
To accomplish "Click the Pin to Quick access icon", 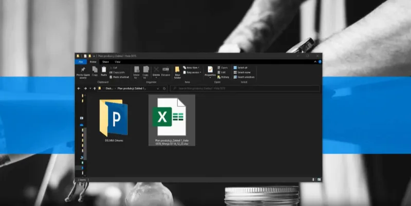I will coord(83,70).
